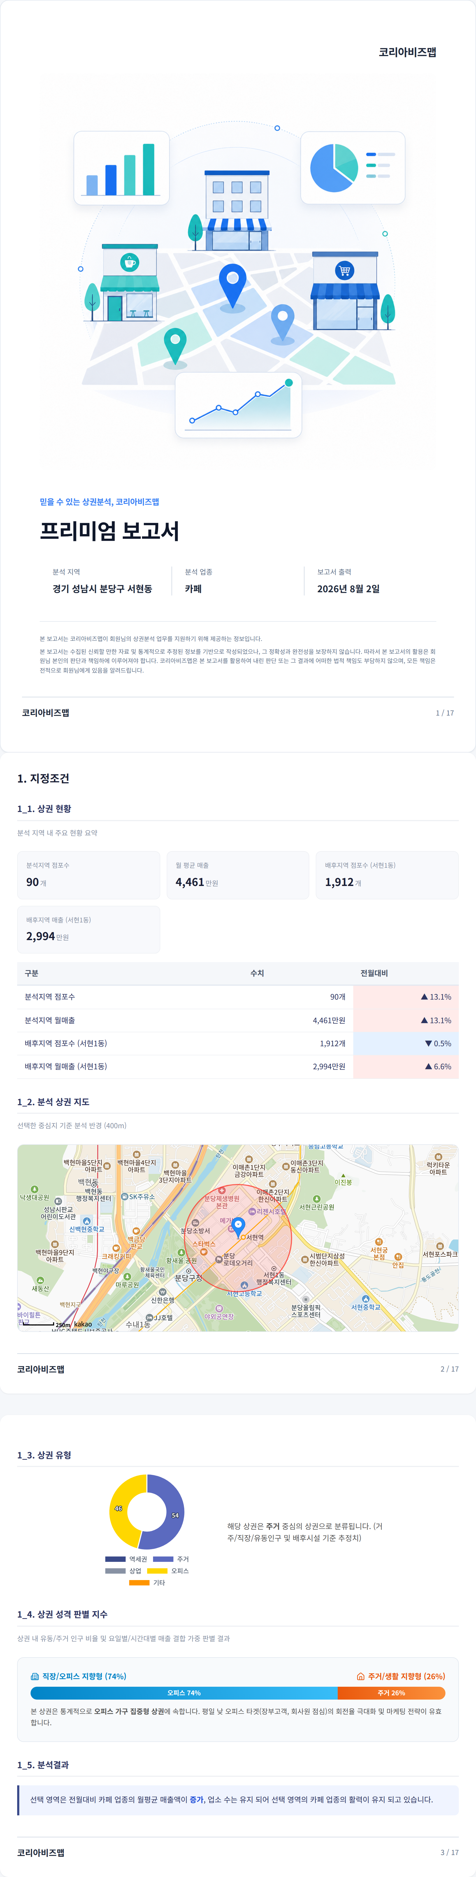This screenshot has height=1877, width=476.
Task: Click the 스타벅스 marker on the map
Action: 204,1252
